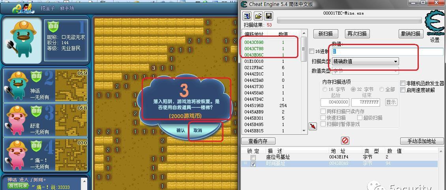Click the 自由 shield badge of player 神话

pyautogui.click(x=36, y=76)
